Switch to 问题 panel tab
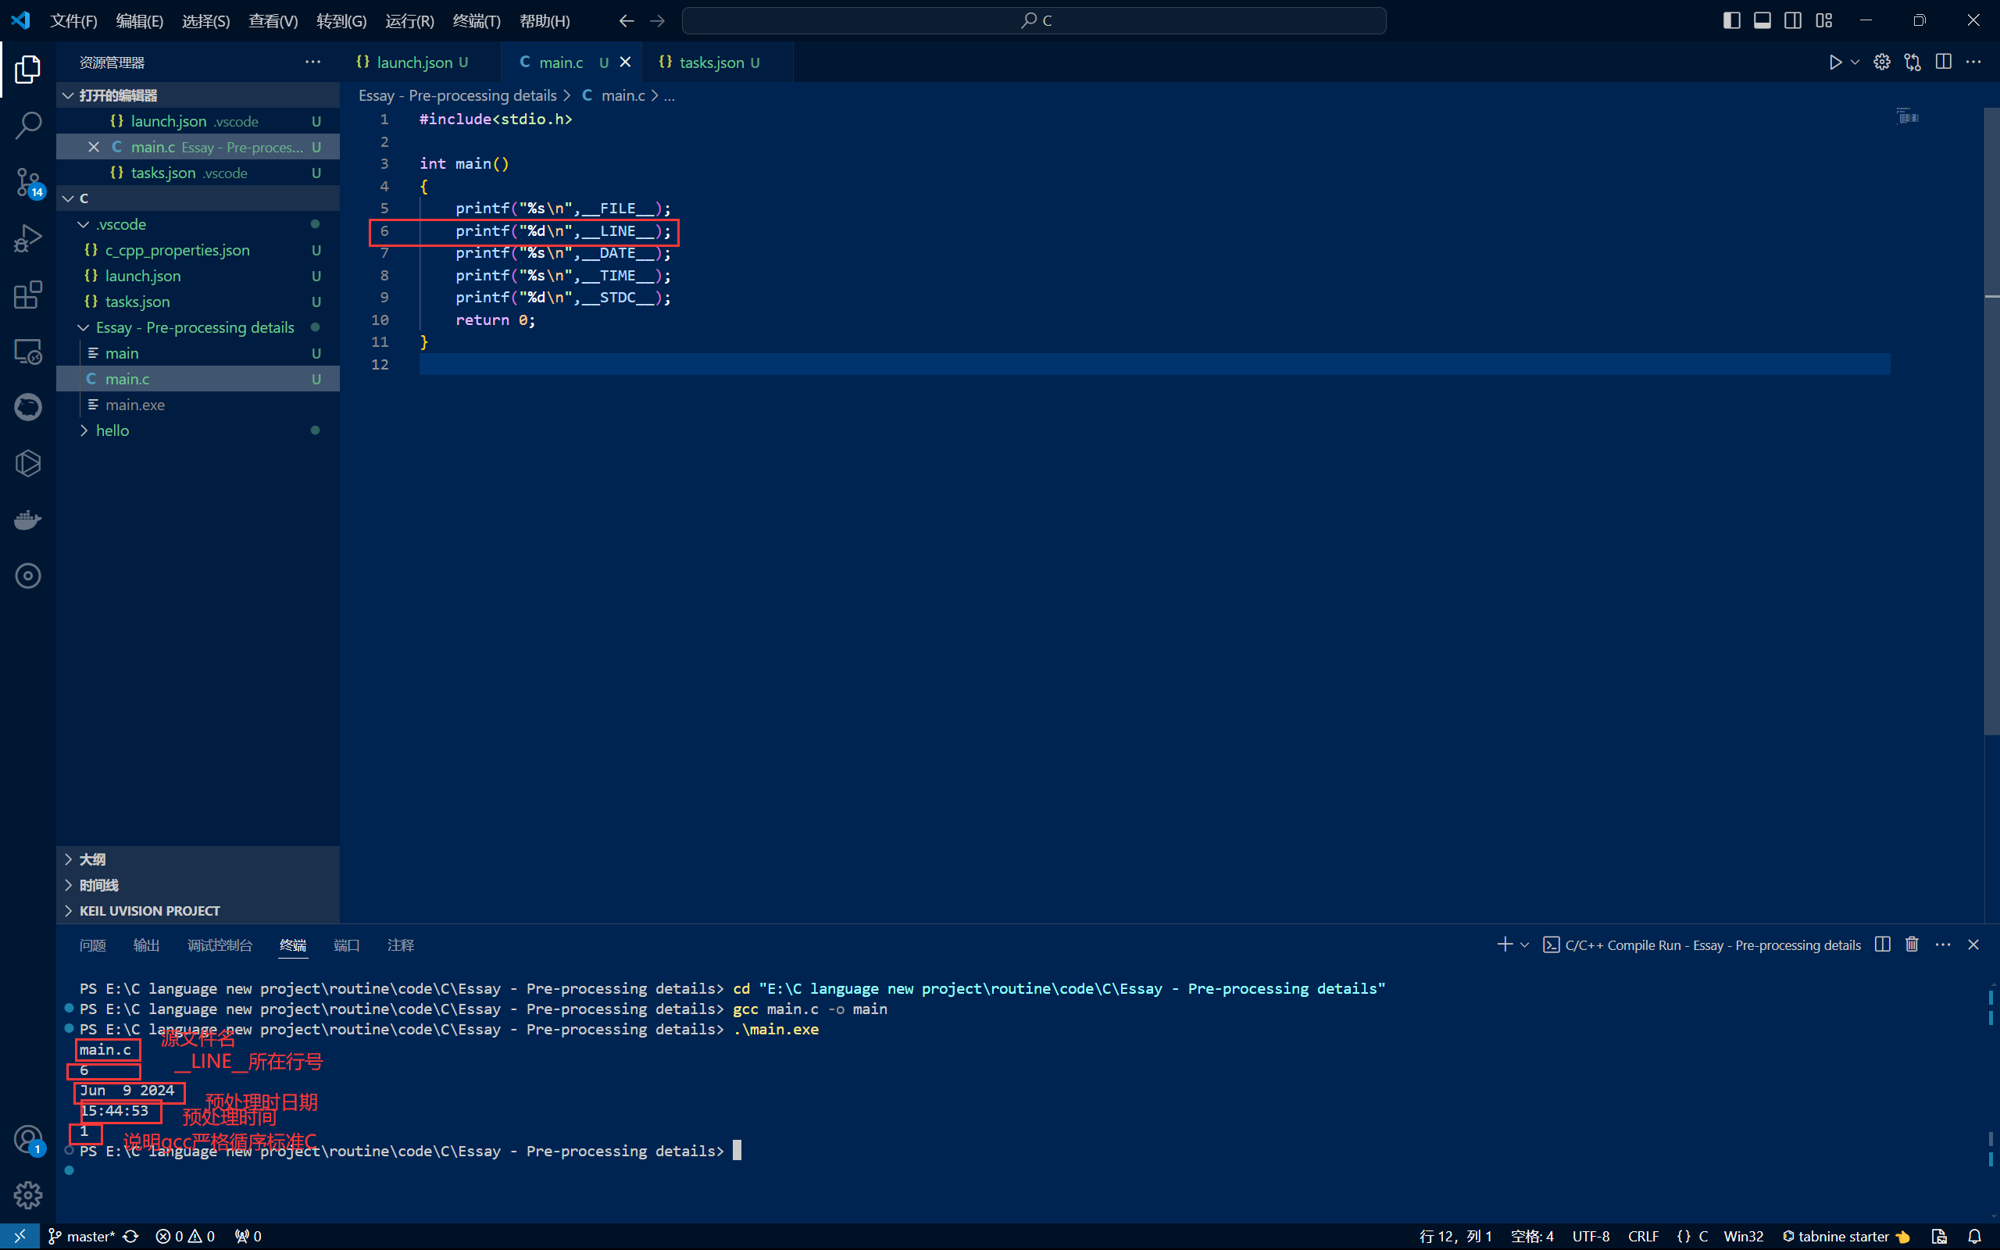 [92, 944]
